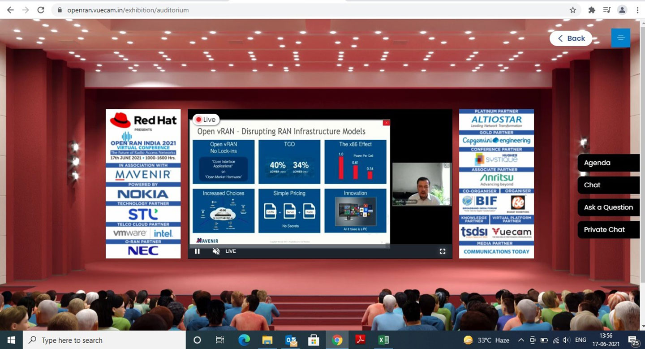Click the presenter webcam thumbnail
The image size is (645, 349).
pyautogui.click(x=421, y=184)
